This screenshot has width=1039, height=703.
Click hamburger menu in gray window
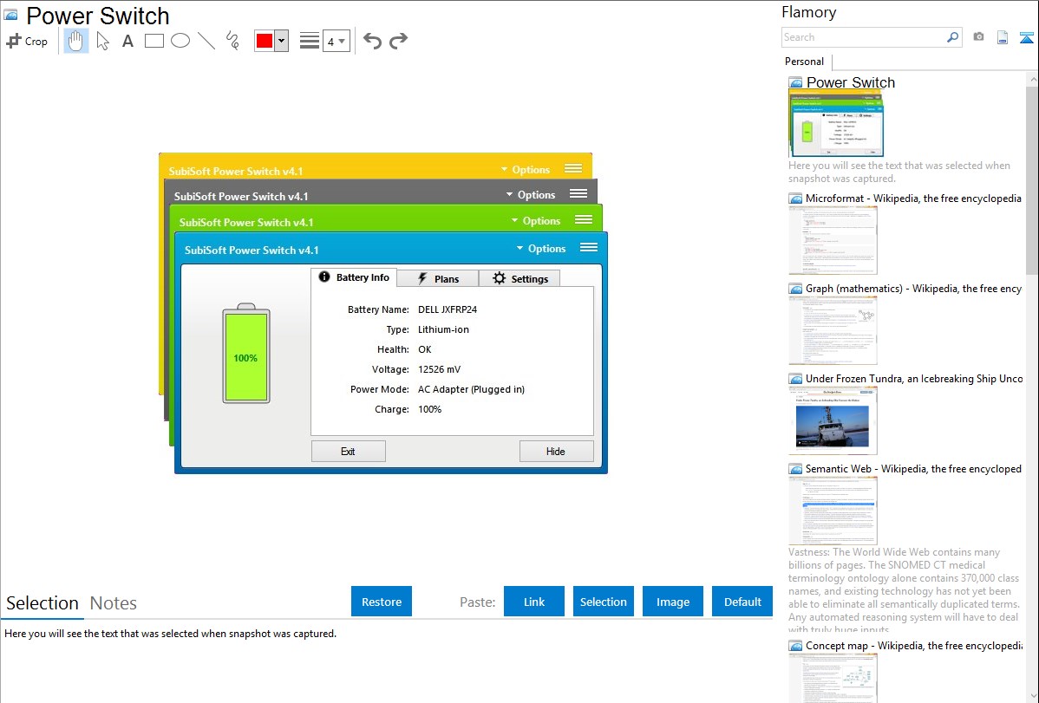pos(578,194)
